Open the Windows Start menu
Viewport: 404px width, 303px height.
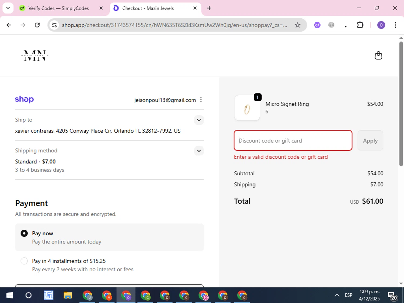[9, 295]
